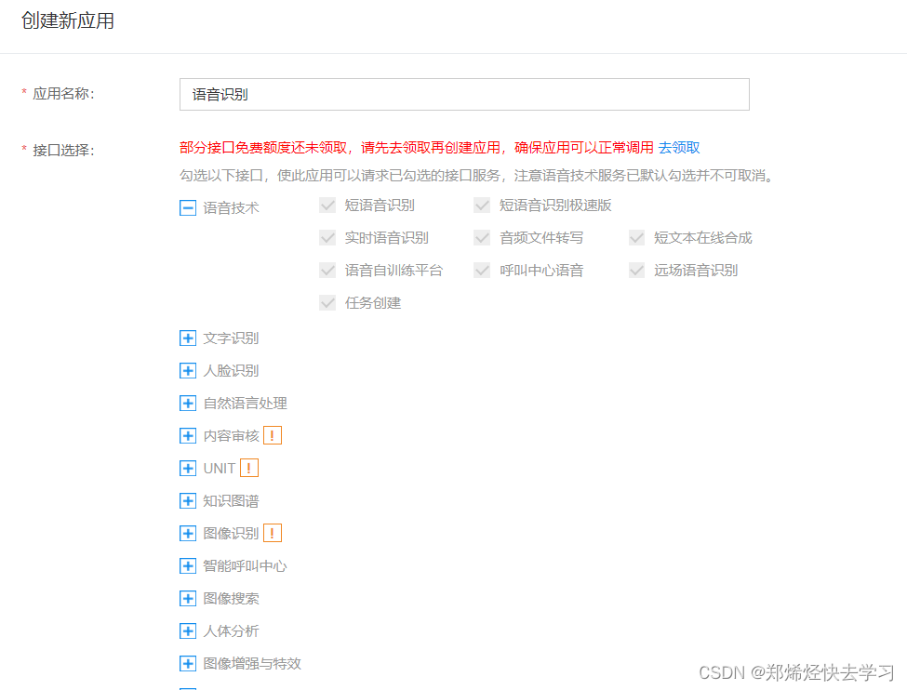Toggle the 音频文件转写 checkbox
This screenshot has height=690, width=907.
coord(482,238)
